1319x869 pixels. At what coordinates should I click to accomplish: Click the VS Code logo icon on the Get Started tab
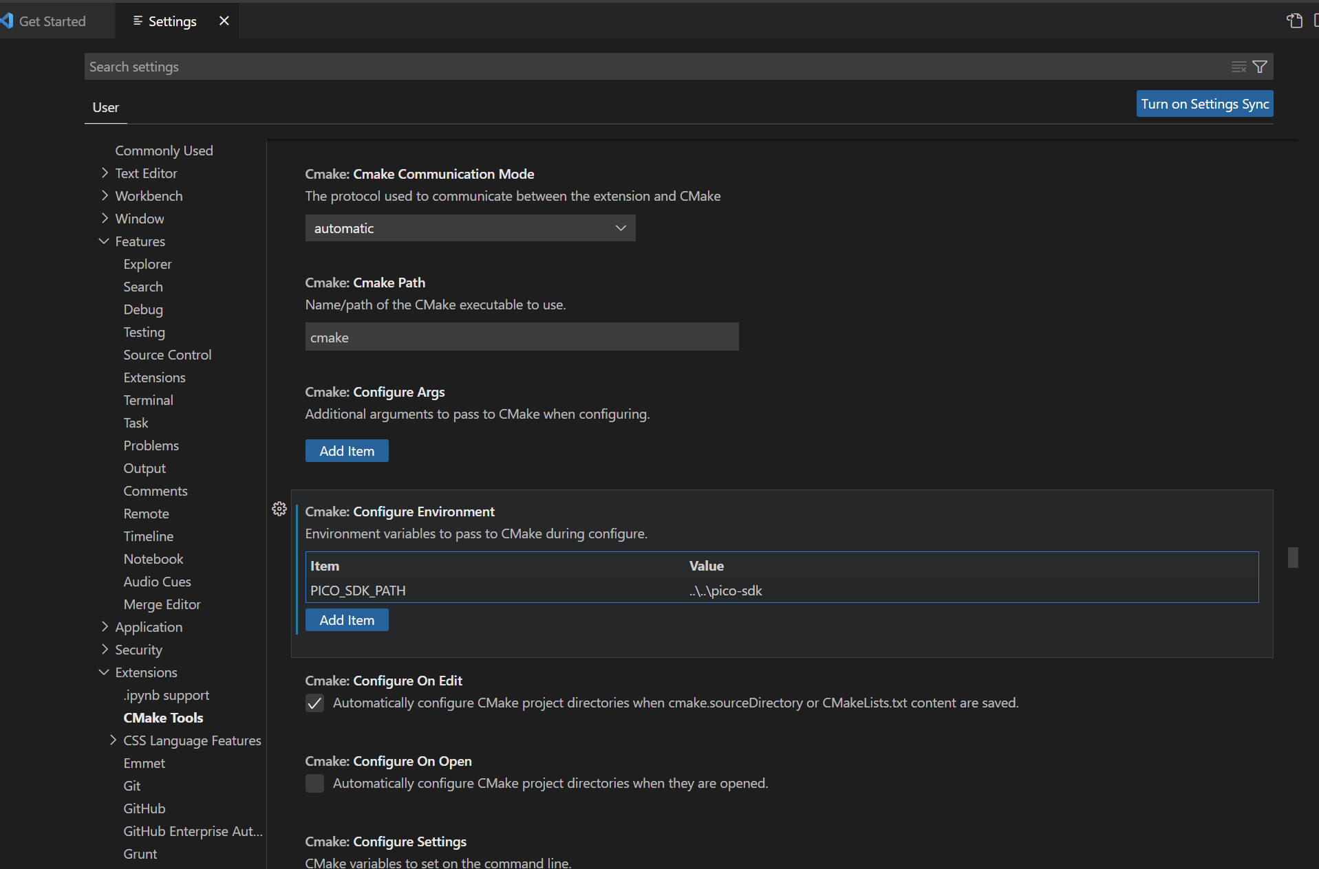coord(7,21)
